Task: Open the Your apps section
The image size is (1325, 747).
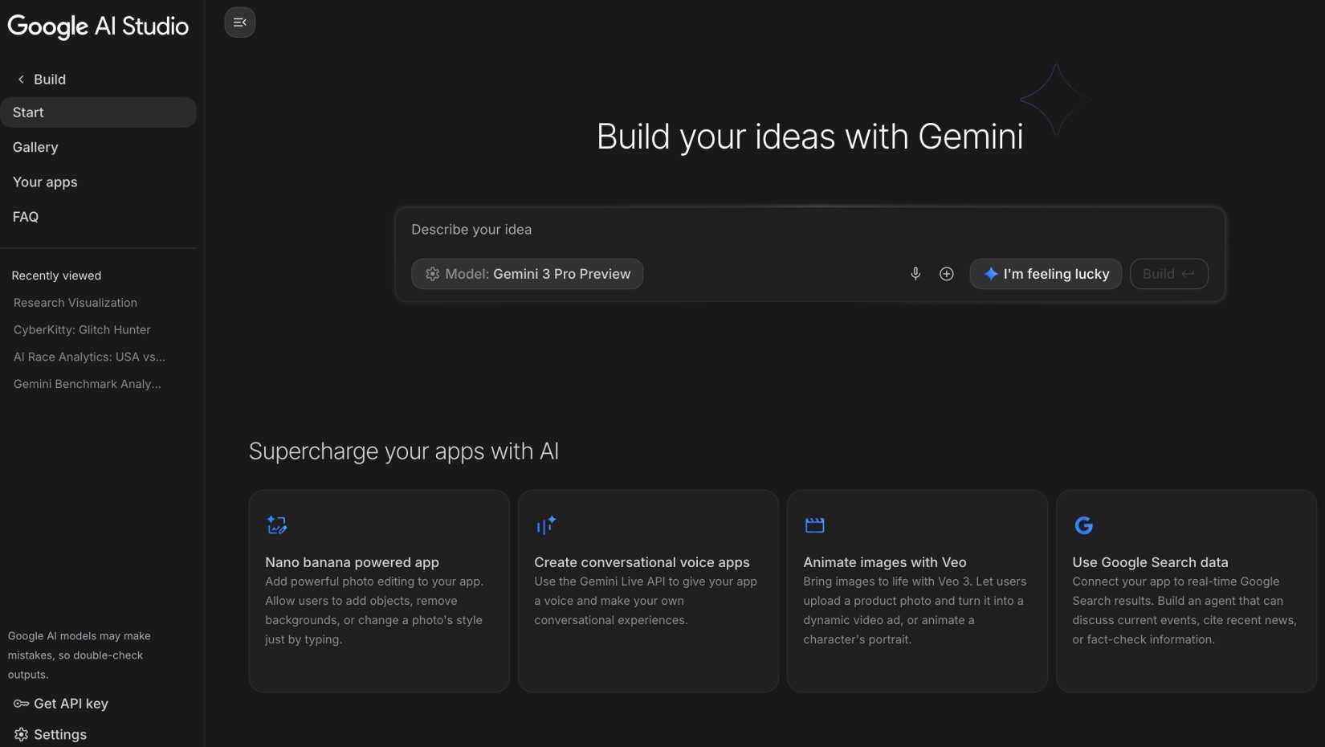Action: click(45, 182)
